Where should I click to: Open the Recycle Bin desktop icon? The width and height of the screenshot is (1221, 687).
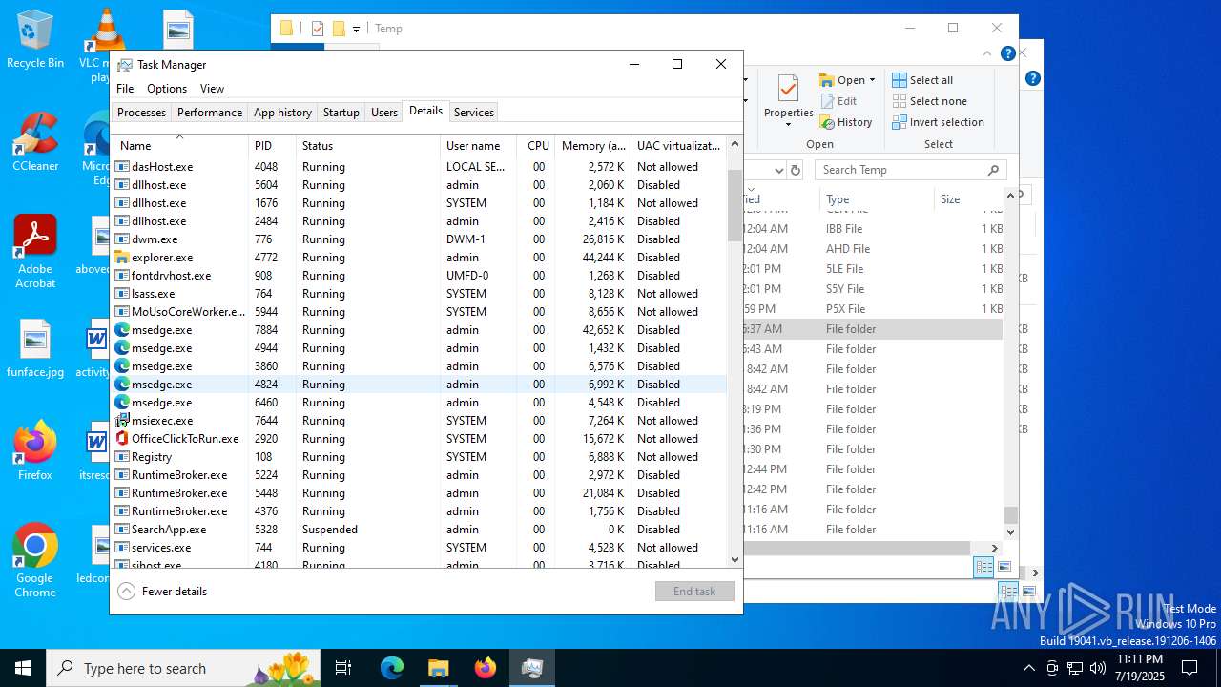pos(35,39)
